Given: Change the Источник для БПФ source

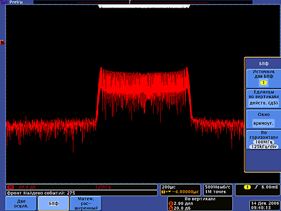Looking at the screenshot, I should pyautogui.click(x=263, y=78).
